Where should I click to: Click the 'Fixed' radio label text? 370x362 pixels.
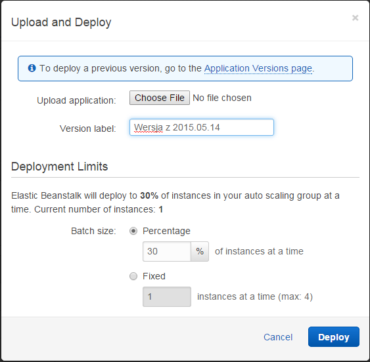click(x=154, y=276)
